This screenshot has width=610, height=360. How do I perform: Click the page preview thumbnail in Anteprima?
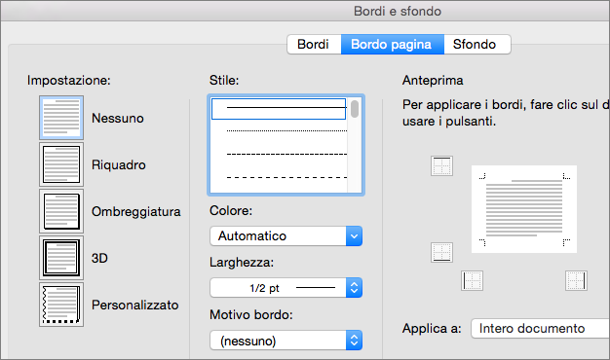point(524,209)
